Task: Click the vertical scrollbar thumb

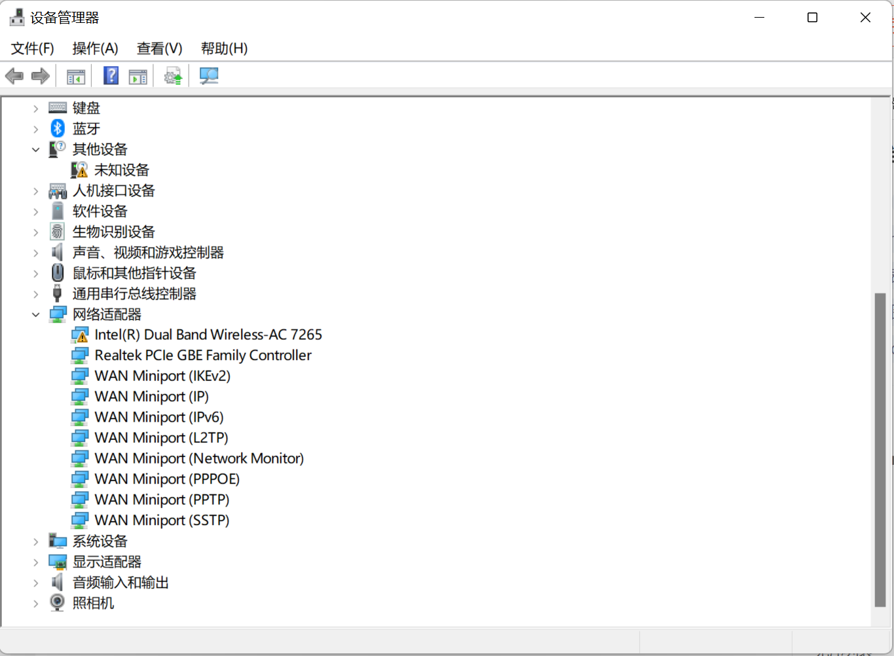Action: (x=880, y=450)
